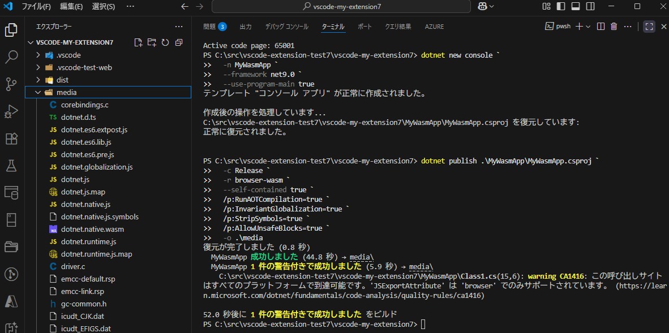Open the customize layout icon
Image resolution: width=669 pixels, height=333 pixels.
pos(546,6)
